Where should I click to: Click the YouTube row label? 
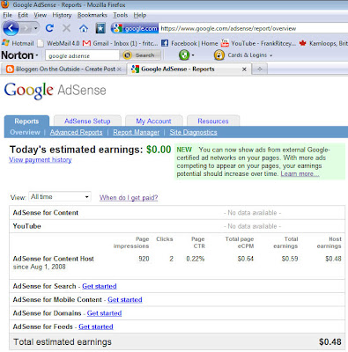coord(27,226)
